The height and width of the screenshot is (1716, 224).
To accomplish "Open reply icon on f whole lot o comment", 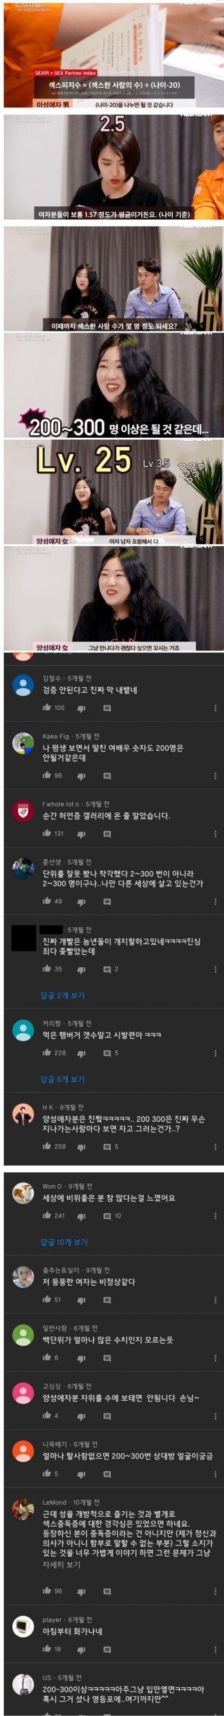I will [x=107, y=833].
